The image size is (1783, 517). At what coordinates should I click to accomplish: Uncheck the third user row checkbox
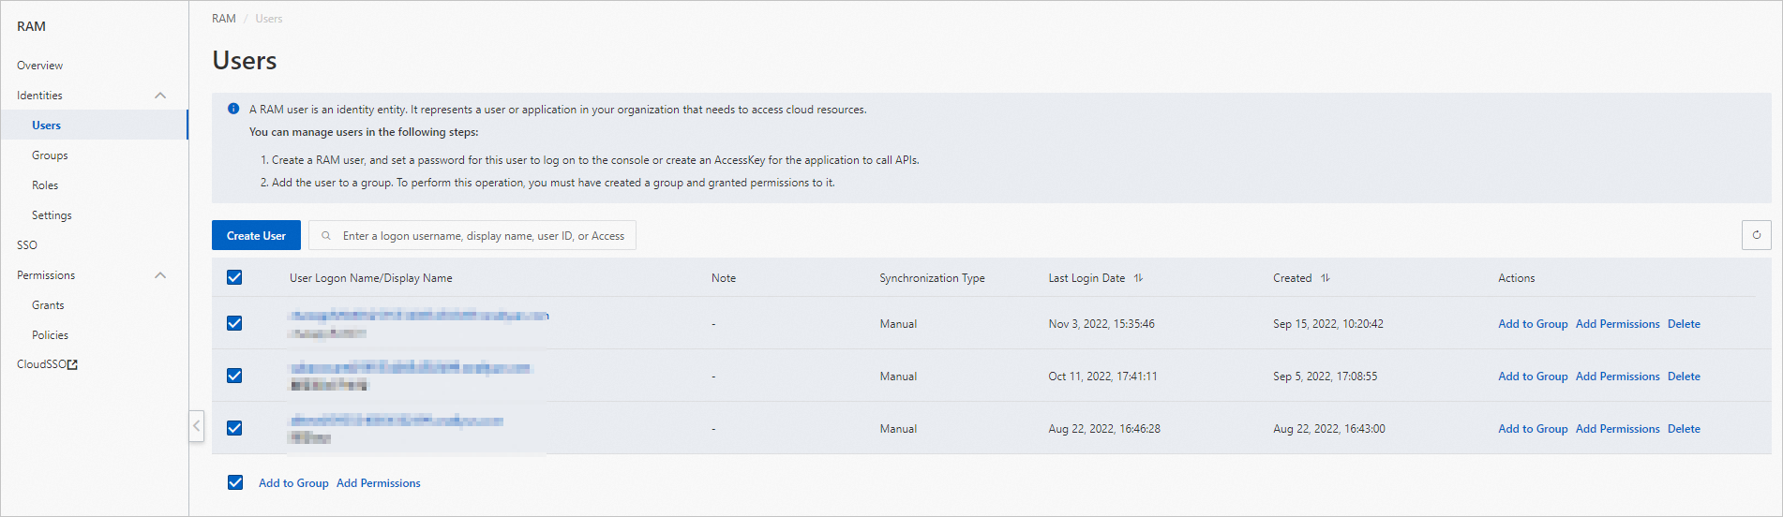click(234, 428)
